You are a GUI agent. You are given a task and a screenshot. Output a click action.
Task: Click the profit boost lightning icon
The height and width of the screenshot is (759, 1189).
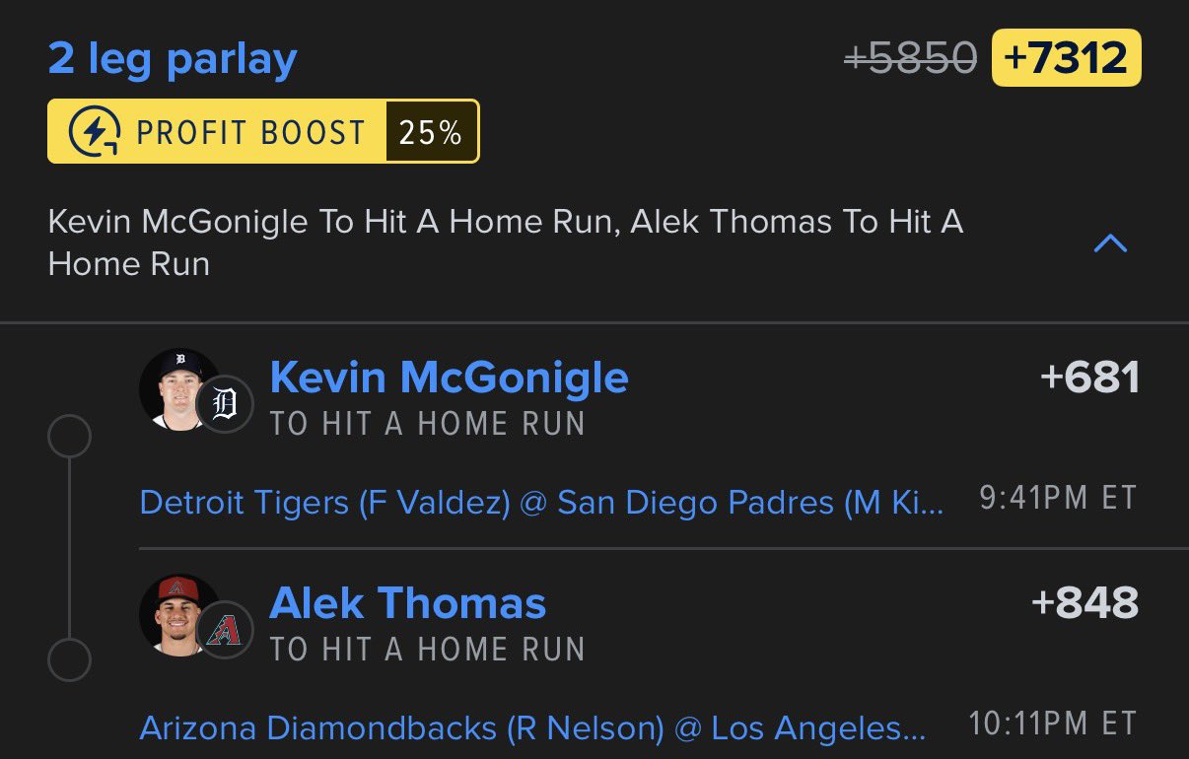pyautogui.click(x=95, y=132)
